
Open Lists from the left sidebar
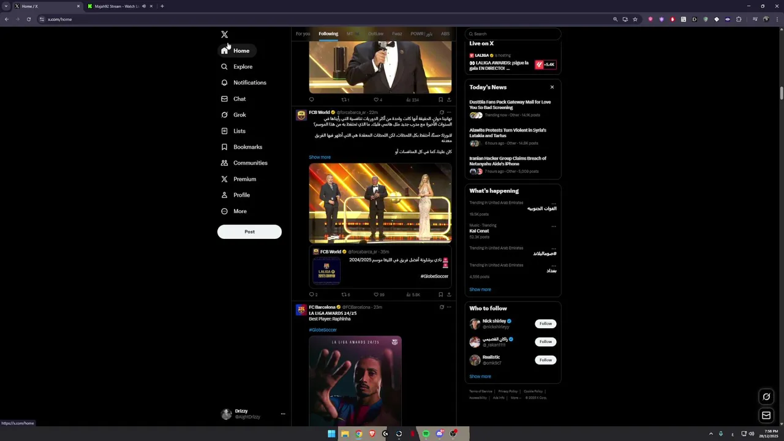pyautogui.click(x=233, y=131)
